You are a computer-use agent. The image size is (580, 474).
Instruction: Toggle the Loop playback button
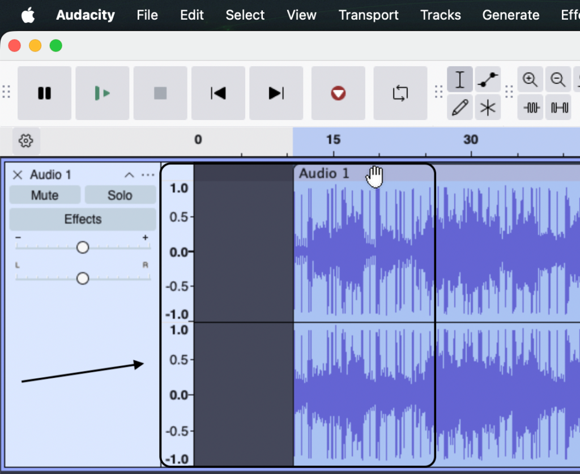coord(400,93)
